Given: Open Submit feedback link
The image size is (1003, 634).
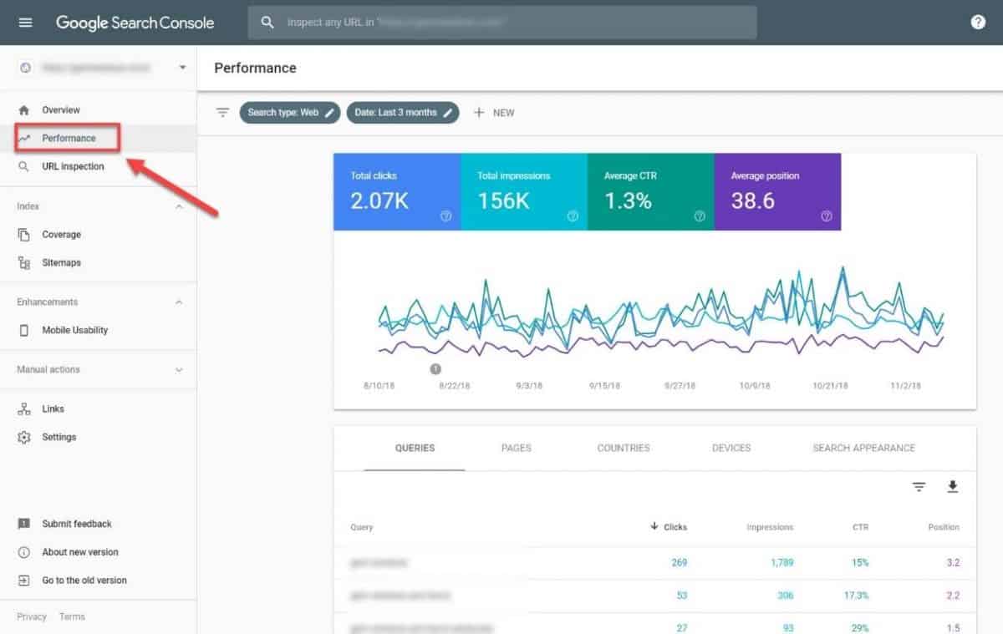Looking at the screenshot, I should click(77, 524).
